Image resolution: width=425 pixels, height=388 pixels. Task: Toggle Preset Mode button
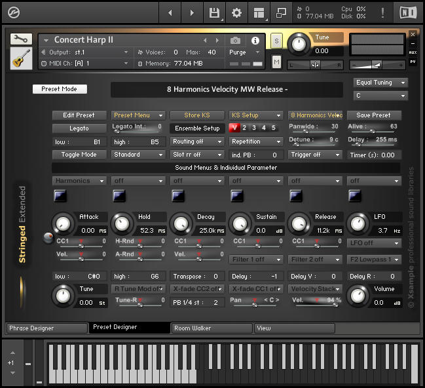pyautogui.click(x=60, y=89)
